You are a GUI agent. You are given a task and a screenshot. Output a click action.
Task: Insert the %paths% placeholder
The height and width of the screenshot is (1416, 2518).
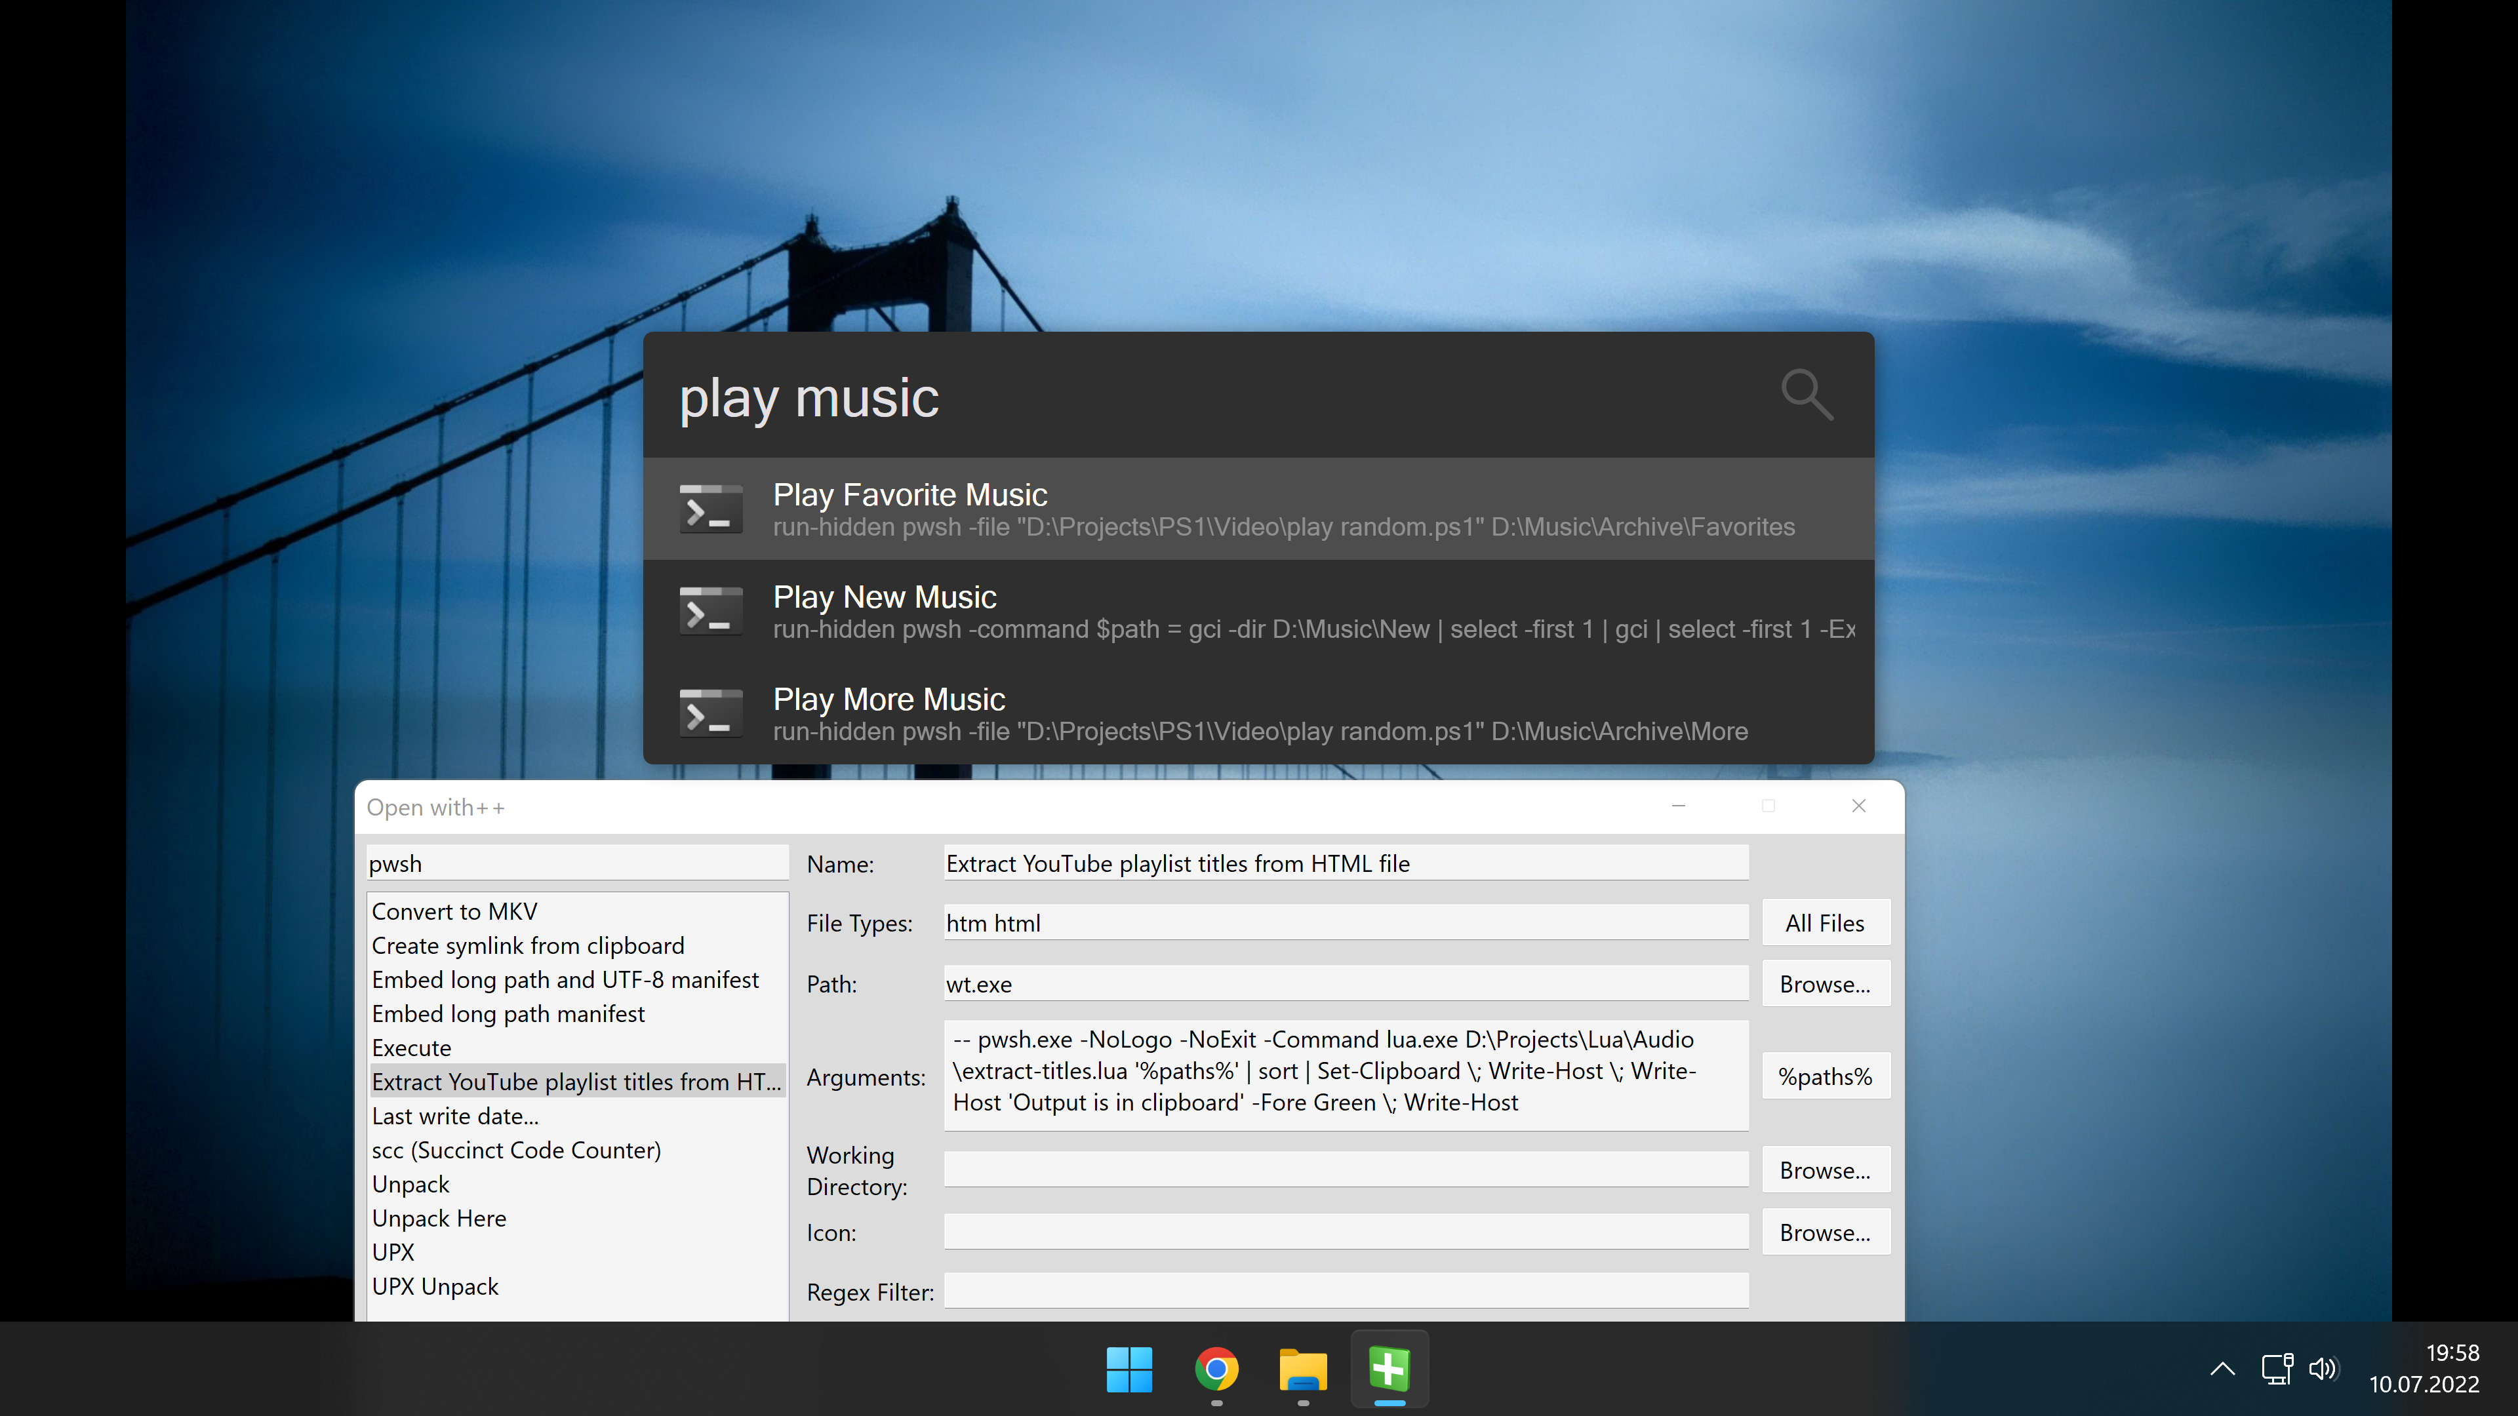pos(1825,1075)
